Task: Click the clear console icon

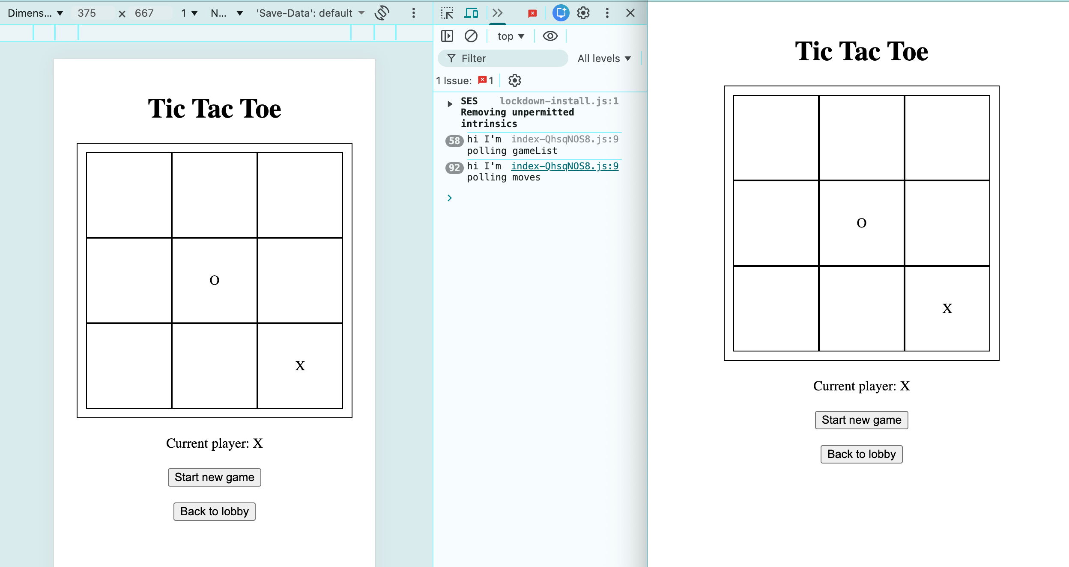Action: click(471, 36)
